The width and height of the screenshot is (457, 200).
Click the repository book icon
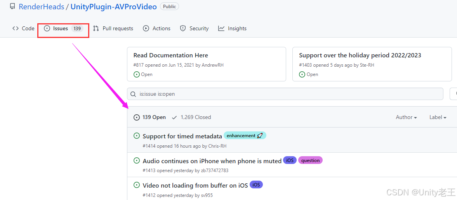point(12,7)
